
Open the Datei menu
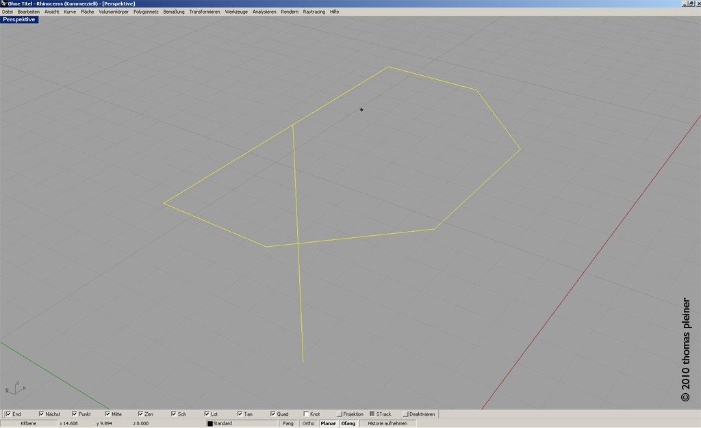8,12
